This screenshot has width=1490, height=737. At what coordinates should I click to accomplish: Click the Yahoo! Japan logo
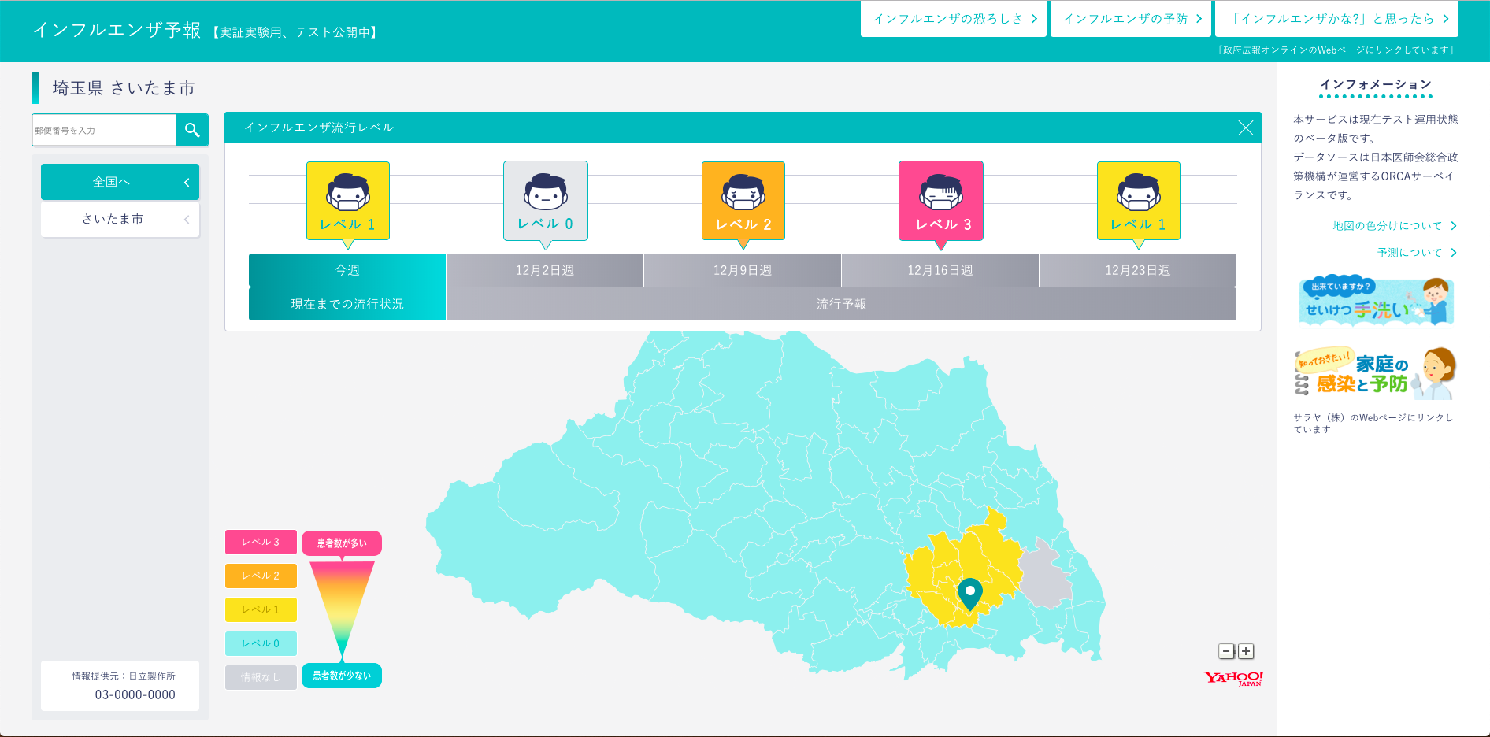click(1232, 678)
